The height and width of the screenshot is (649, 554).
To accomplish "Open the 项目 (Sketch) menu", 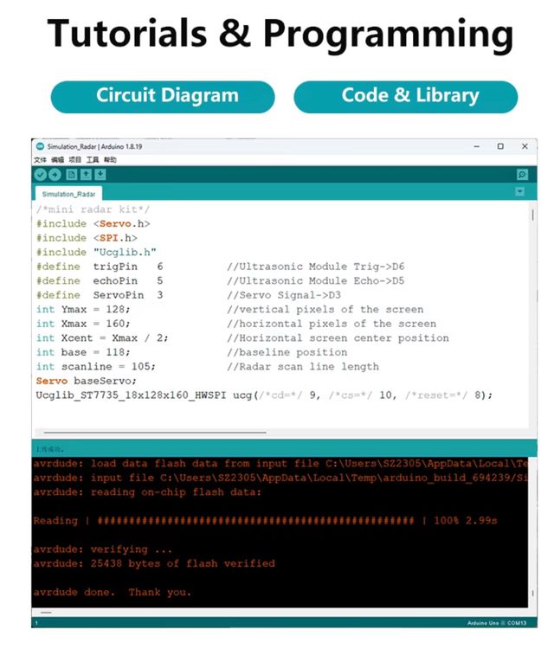I will tap(75, 160).
